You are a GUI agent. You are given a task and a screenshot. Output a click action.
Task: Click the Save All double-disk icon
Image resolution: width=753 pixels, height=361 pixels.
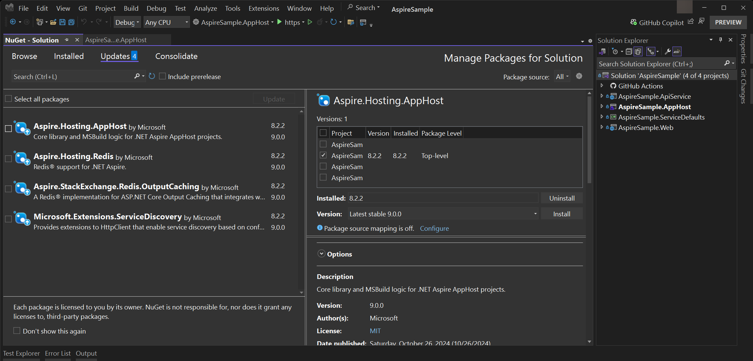71,22
